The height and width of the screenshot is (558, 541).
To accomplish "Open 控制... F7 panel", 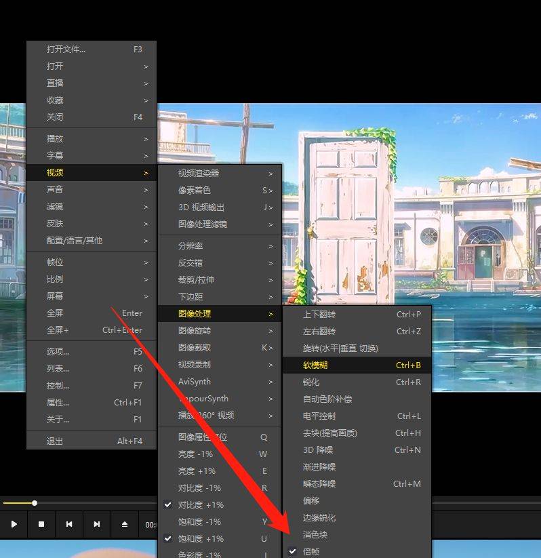I will click(x=92, y=386).
